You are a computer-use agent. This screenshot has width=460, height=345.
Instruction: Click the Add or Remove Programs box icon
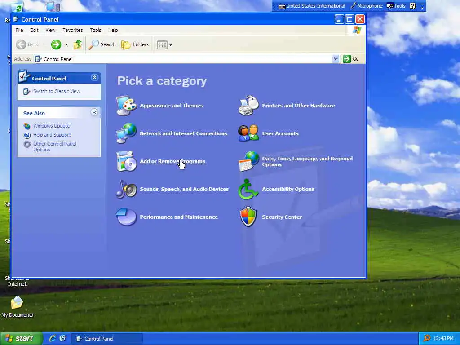[x=126, y=161]
